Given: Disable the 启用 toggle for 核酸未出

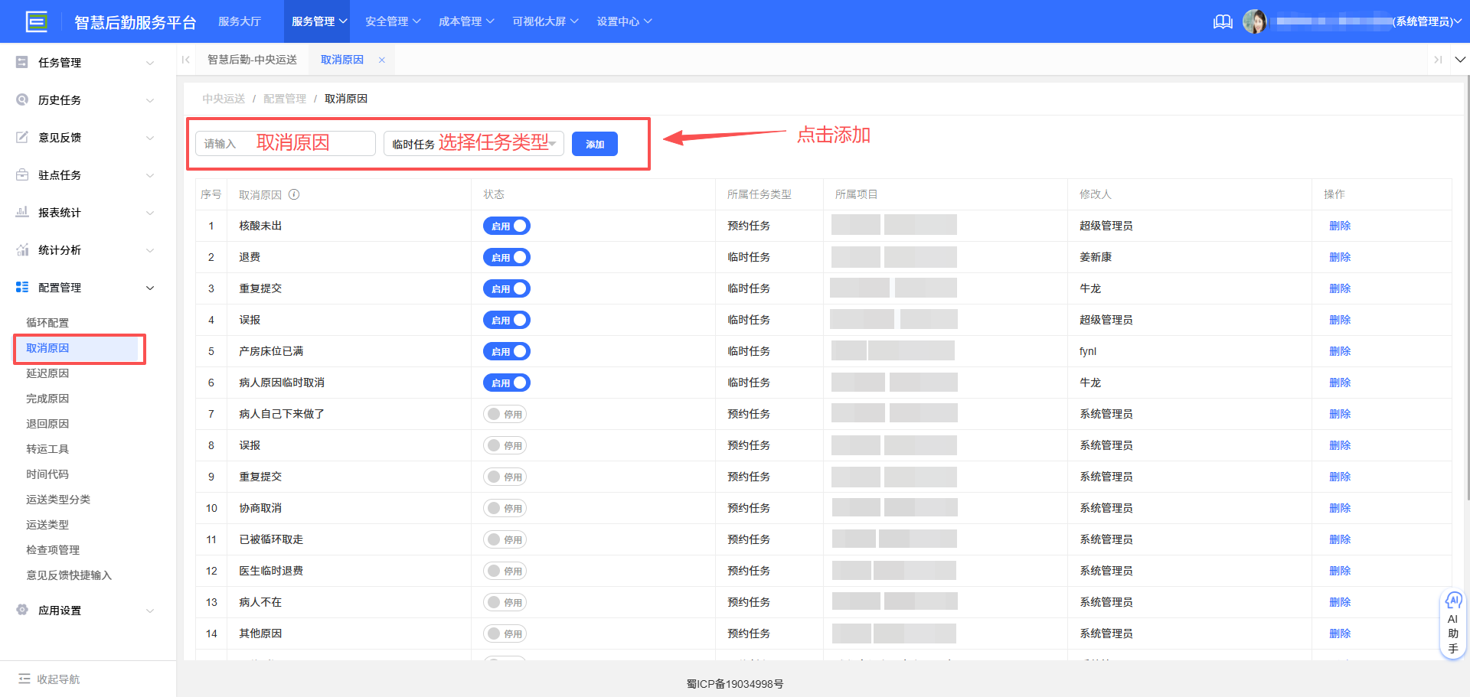Looking at the screenshot, I should pyautogui.click(x=506, y=225).
